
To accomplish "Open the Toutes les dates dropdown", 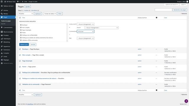I will 50,14.
